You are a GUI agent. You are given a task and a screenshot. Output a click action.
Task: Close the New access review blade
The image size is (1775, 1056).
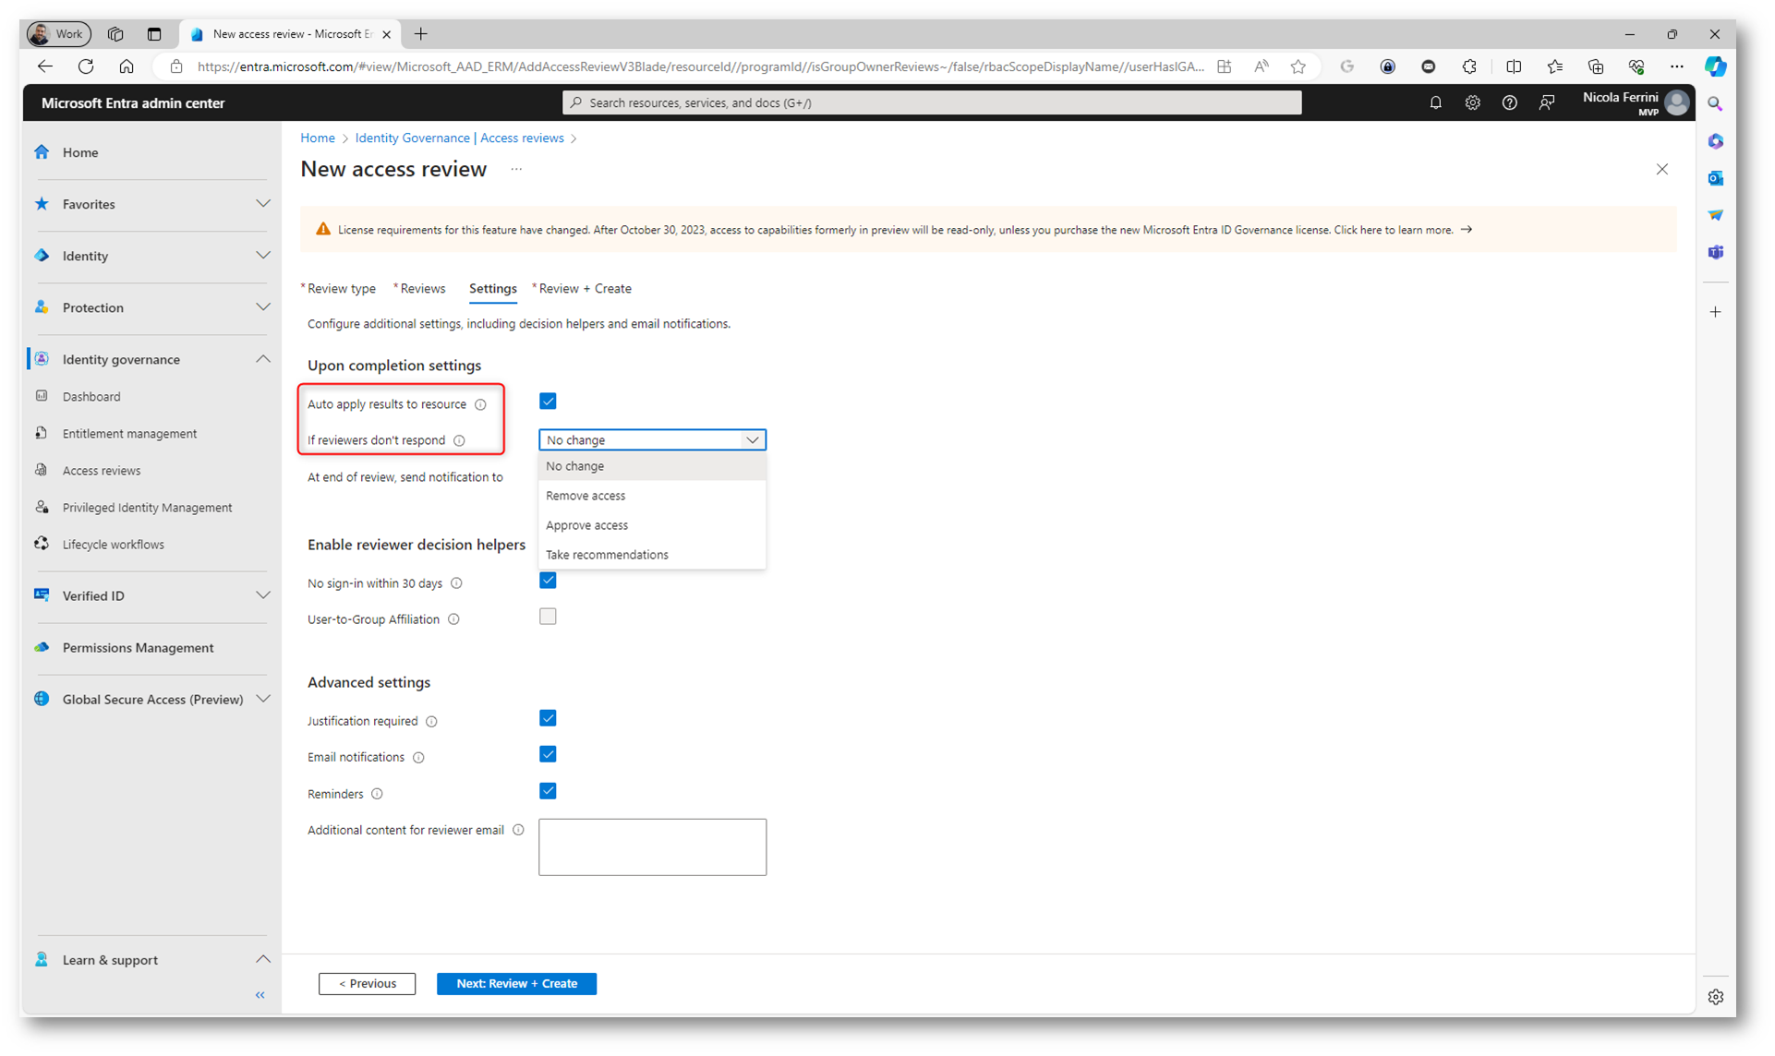click(1661, 169)
